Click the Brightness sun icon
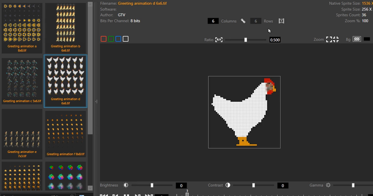The width and height of the screenshot is (373, 196). click(126, 185)
